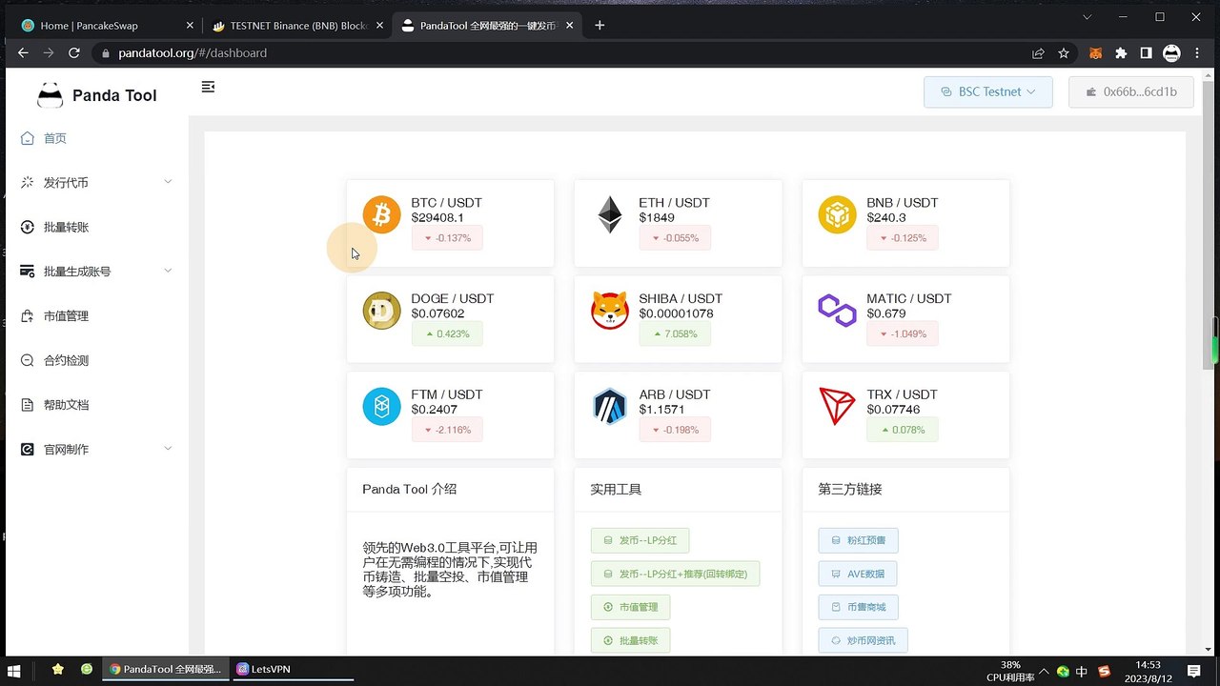Open the Chrome tab search chevron

click(x=1088, y=17)
